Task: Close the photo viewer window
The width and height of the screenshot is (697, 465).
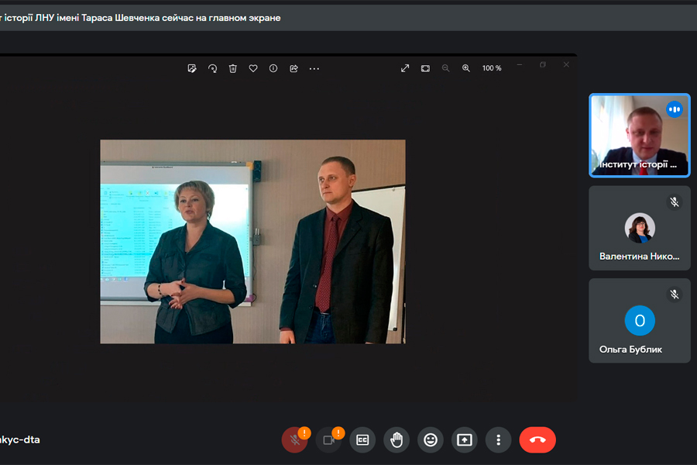Action: [566, 65]
